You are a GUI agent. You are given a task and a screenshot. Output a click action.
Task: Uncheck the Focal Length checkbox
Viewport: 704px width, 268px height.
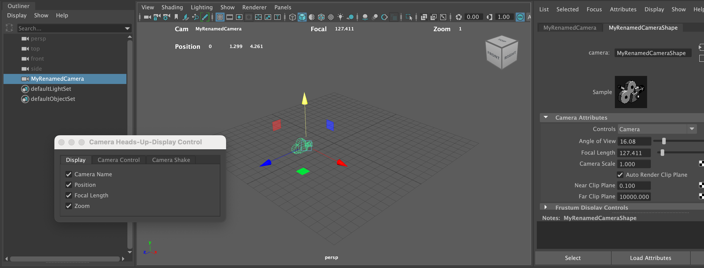69,195
